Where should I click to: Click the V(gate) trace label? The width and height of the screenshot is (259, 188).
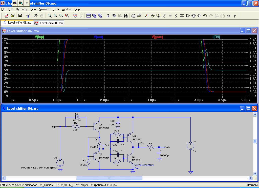point(157,37)
